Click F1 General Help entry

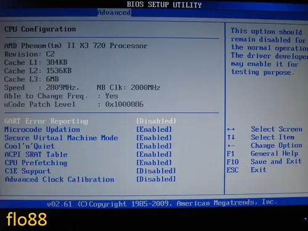coord(262,153)
